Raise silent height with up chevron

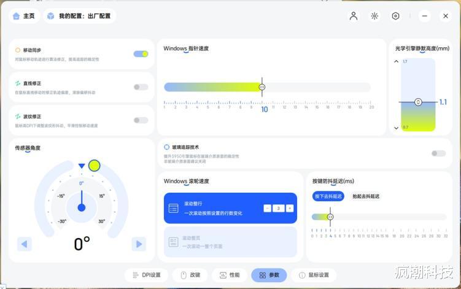[x=396, y=61]
